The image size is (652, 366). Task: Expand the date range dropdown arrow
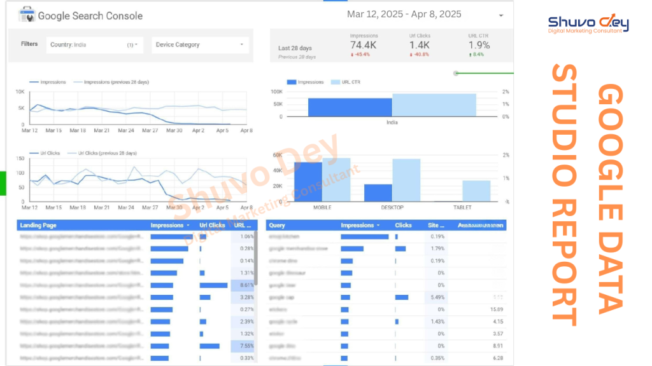coord(501,15)
